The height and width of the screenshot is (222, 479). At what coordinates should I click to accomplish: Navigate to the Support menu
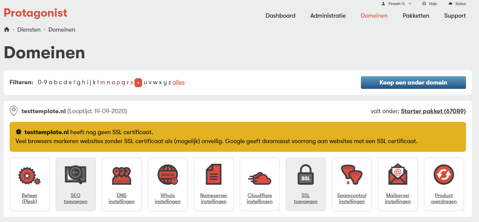click(x=455, y=16)
